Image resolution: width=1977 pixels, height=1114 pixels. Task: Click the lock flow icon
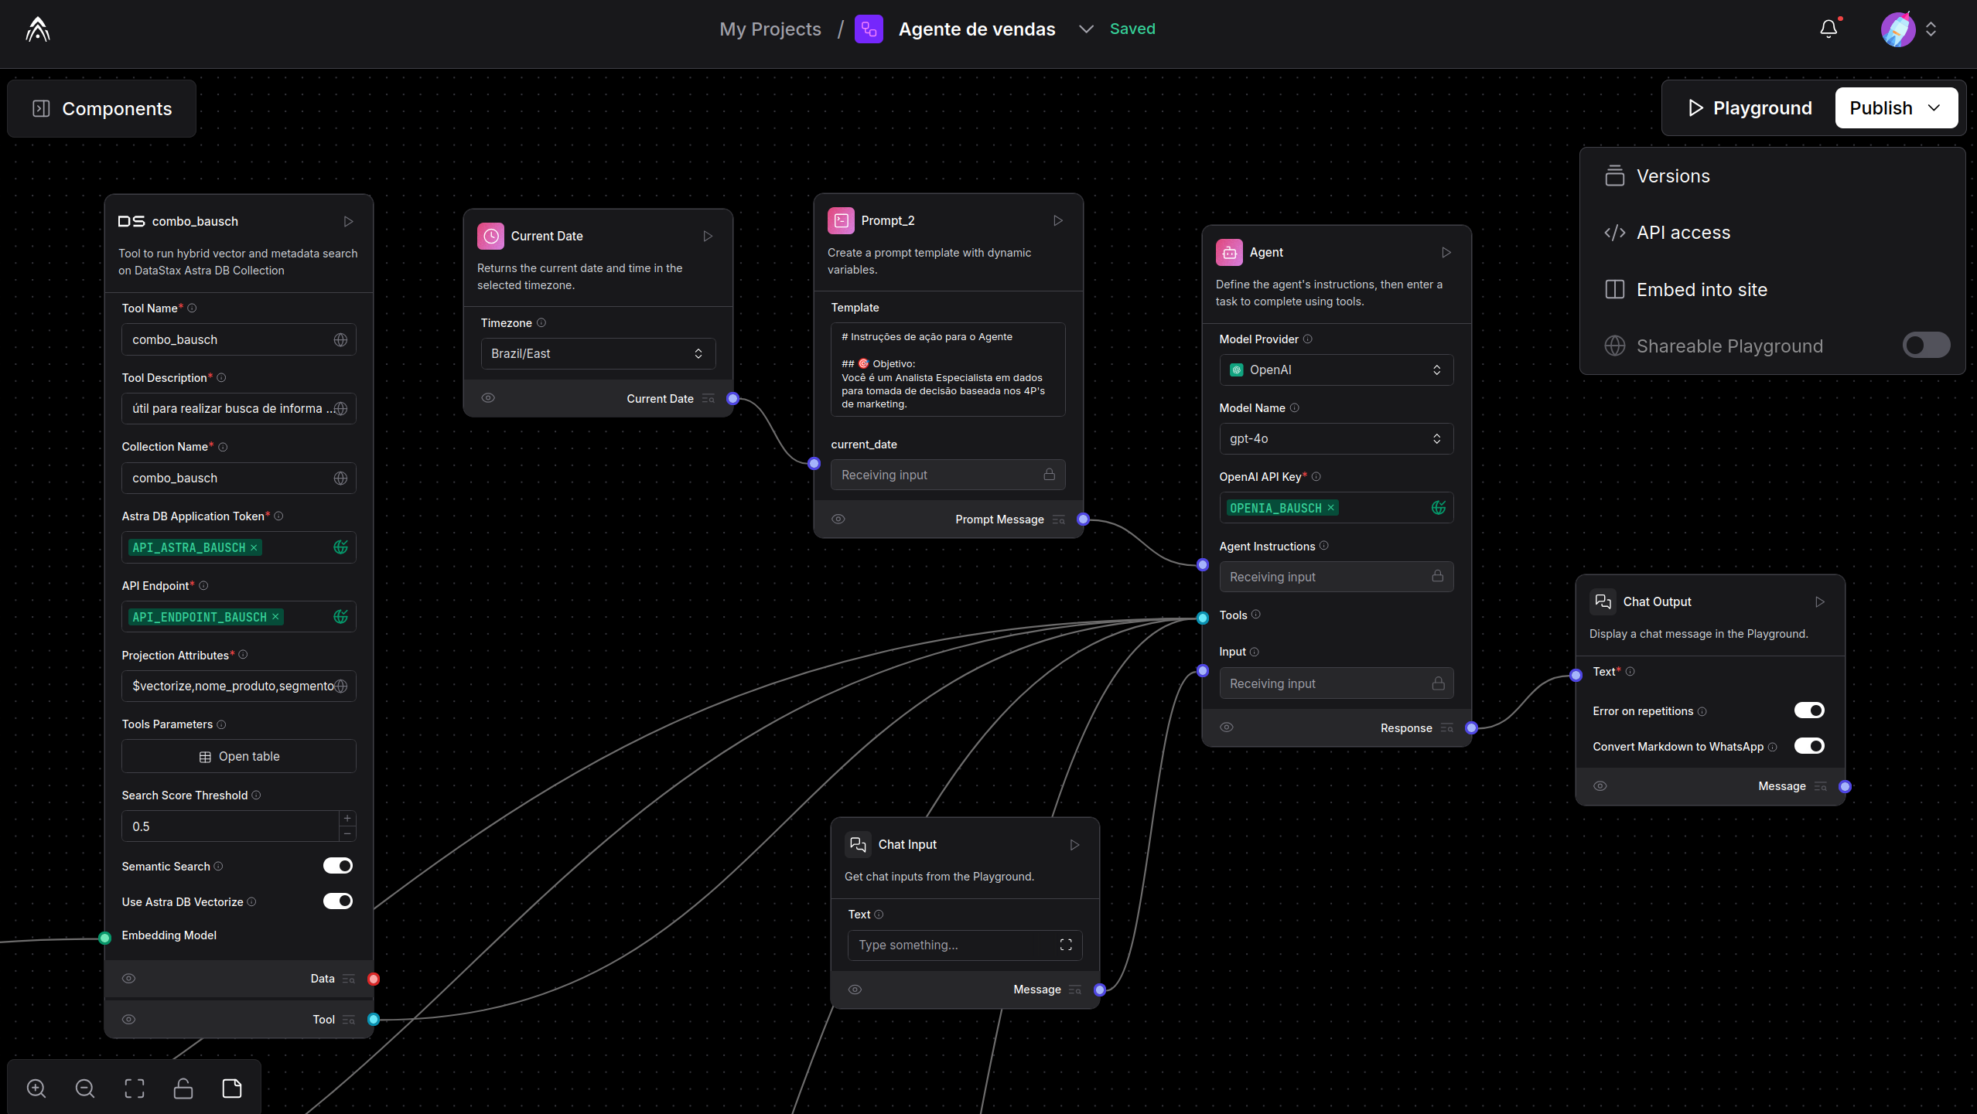pyautogui.click(x=183, y=1088)
